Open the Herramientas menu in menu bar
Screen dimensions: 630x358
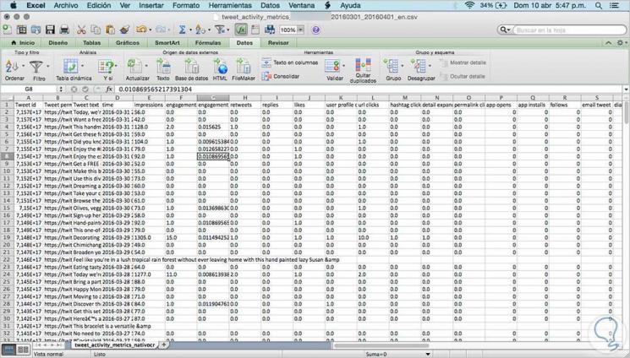coord(230,6)
